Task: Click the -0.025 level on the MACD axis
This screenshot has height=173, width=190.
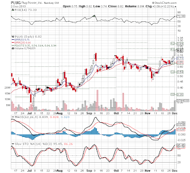Action: point(181,140)
